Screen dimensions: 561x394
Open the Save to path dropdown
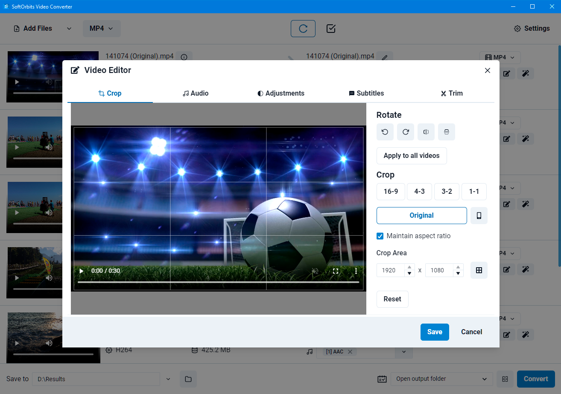point(168,379)
